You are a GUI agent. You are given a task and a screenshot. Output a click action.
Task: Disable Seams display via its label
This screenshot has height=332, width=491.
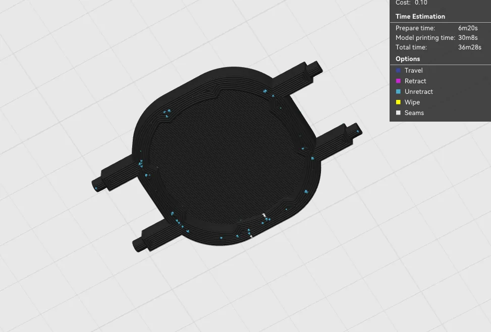(x=414, y=113)
